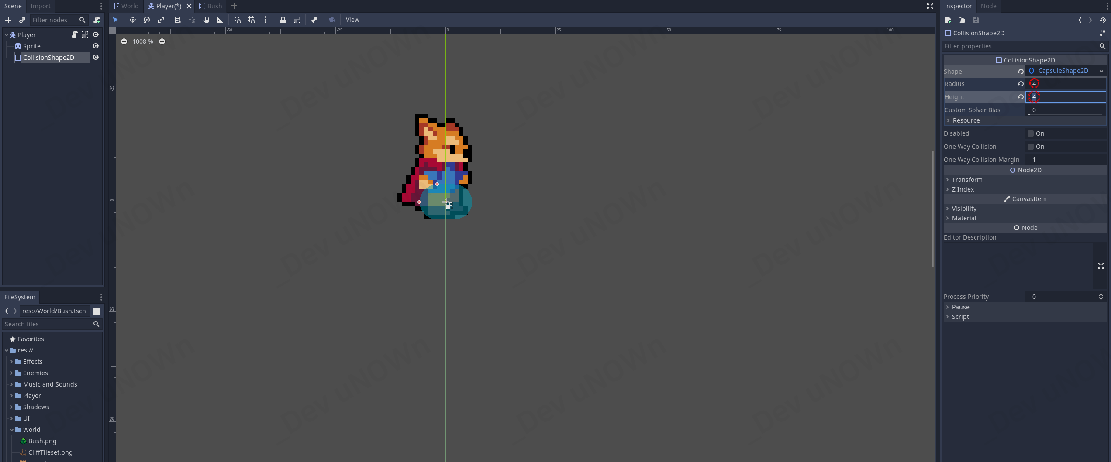The width and height of the screenshot is (1111, 462).
Task: Expand the Enemies folder
Action: 11,373
